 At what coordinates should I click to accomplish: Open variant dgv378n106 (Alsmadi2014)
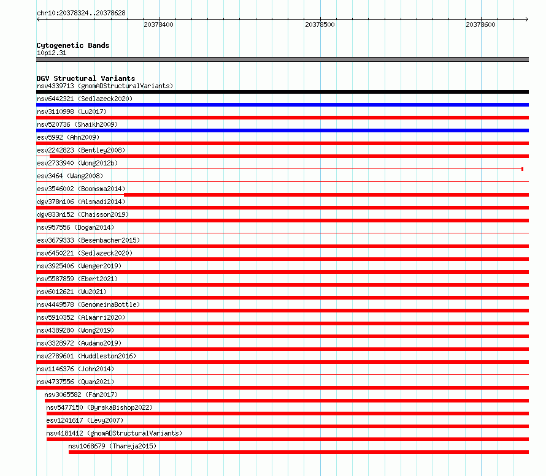pos(81,202)
